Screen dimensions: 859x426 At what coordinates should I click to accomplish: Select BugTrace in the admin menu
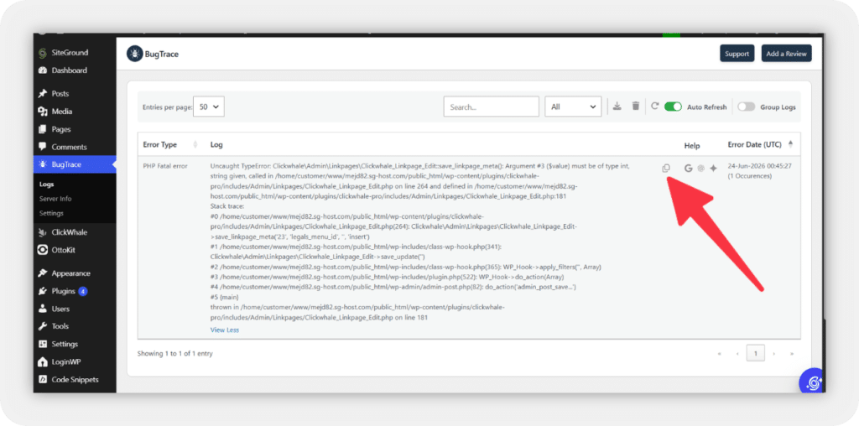(75, 164)
